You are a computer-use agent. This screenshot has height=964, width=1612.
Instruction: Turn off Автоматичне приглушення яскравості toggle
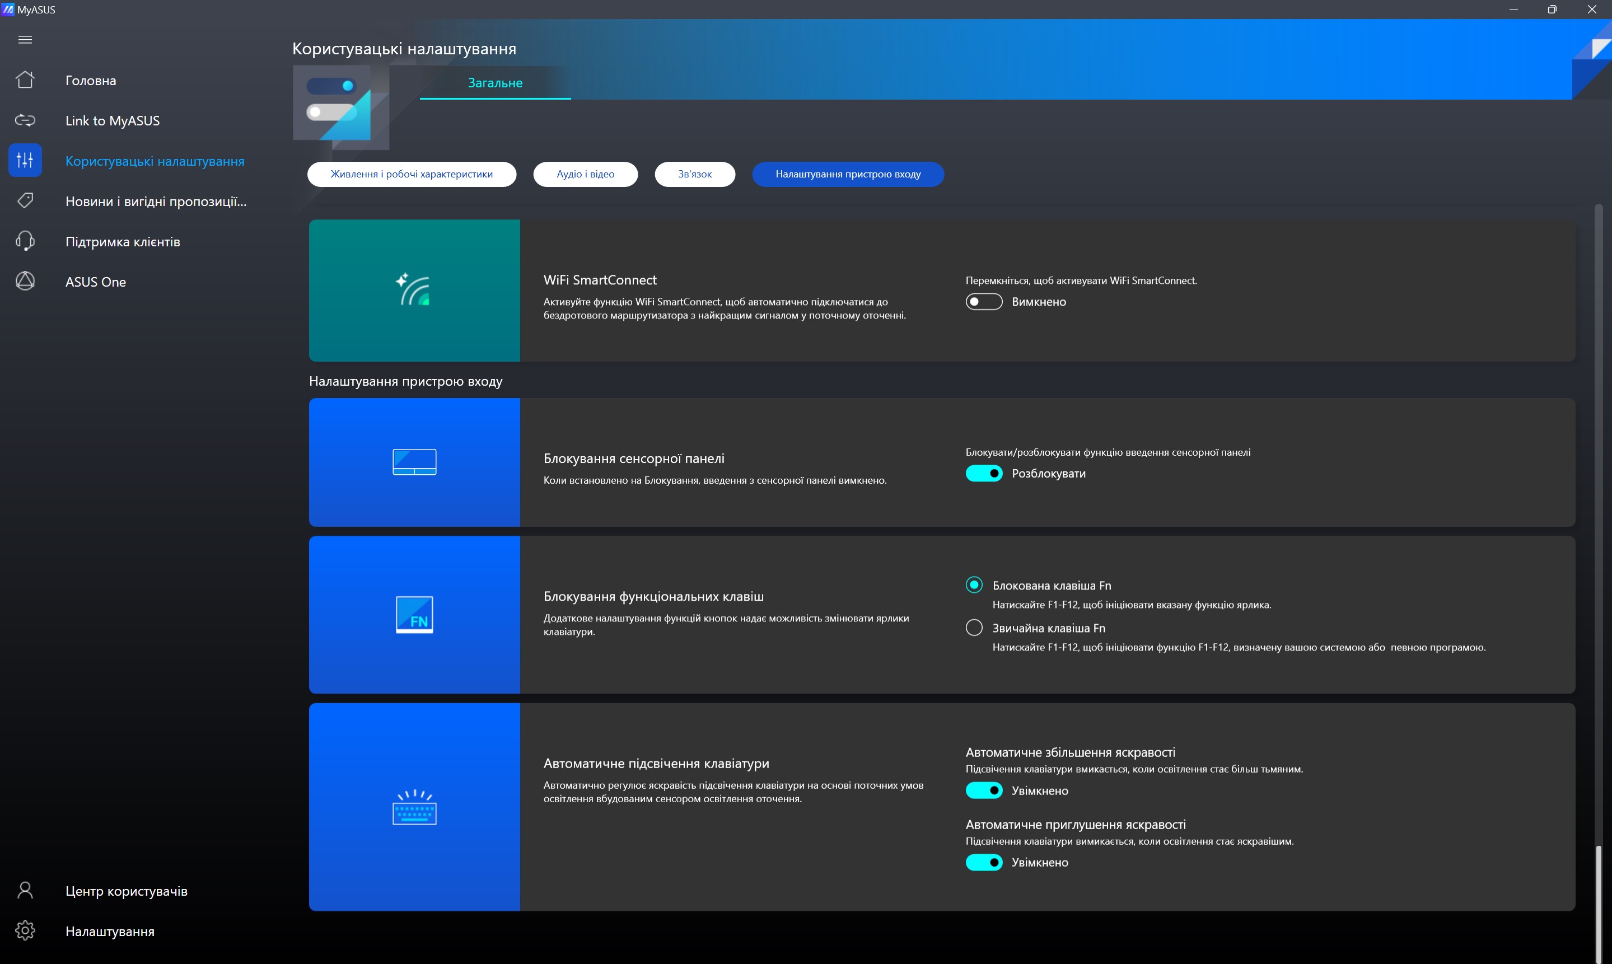(983, 863)
